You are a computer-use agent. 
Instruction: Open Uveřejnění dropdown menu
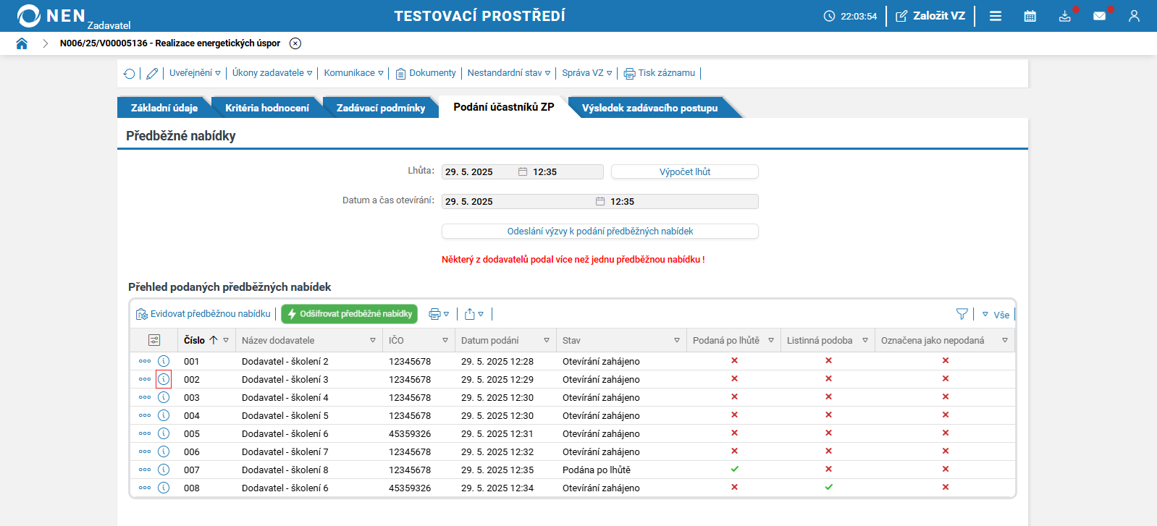point(195,73)
